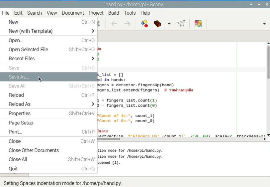This screenshot has width=270, height=187.
Task: Click the Compile toolbar icon
Action: pos(144,24)
